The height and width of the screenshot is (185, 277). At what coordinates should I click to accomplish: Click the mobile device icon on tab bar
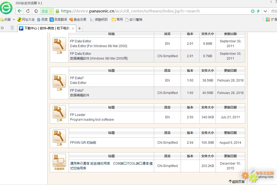point(12,28)
